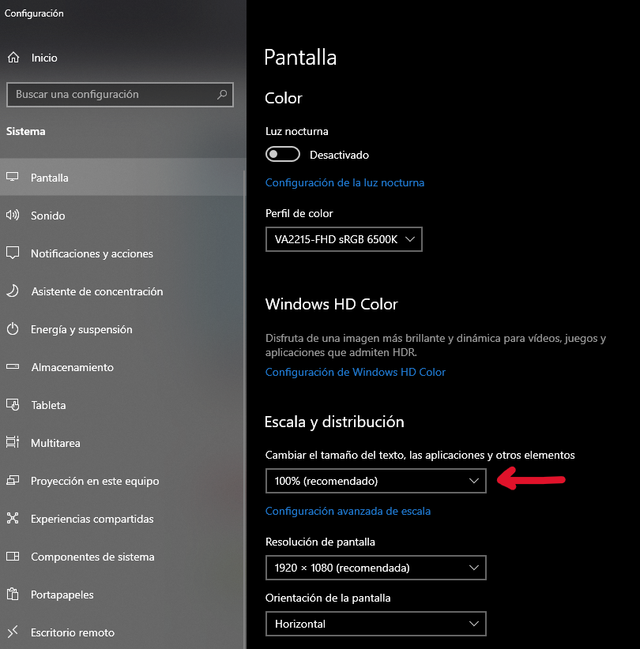Select the Experiencias compartidas icon
640x649 pixels.
tap(13, 518)
